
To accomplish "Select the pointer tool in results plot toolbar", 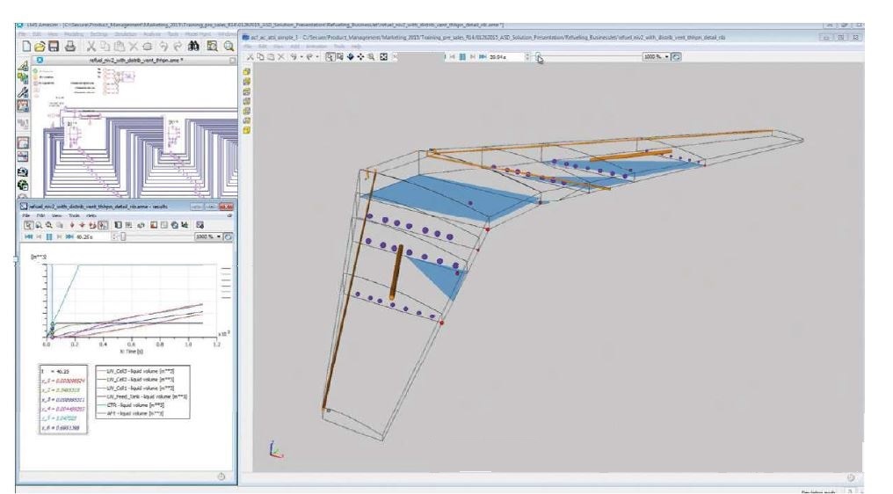I will click(28, 225).
